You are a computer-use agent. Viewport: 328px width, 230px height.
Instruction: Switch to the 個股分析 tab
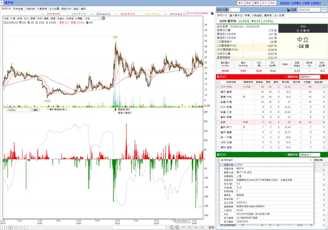point(66,9)
